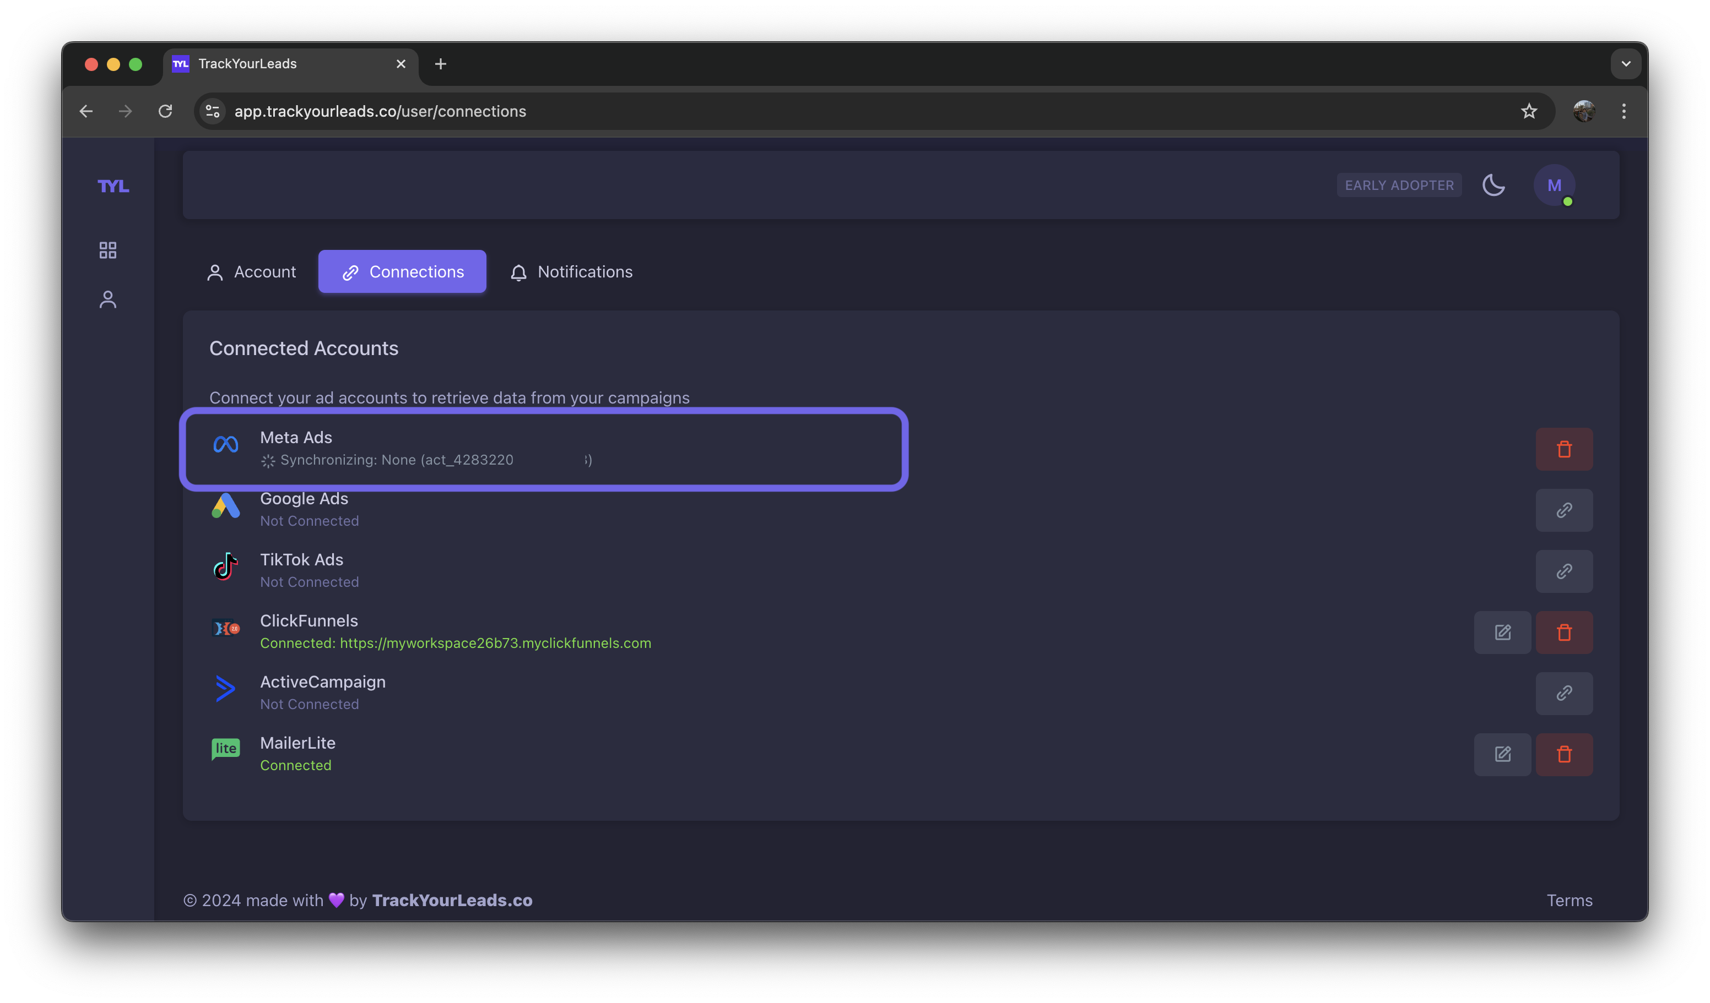Click the Meta Ads logo
Image resolution: width=1710 pixels, height=1003 pixels.
coord(225,444)
